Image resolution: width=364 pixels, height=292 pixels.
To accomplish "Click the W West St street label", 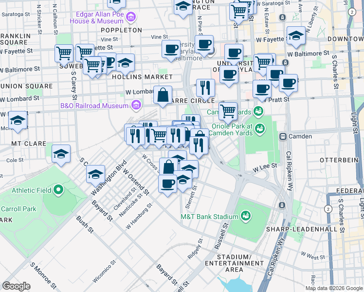I will pos(313,256).
